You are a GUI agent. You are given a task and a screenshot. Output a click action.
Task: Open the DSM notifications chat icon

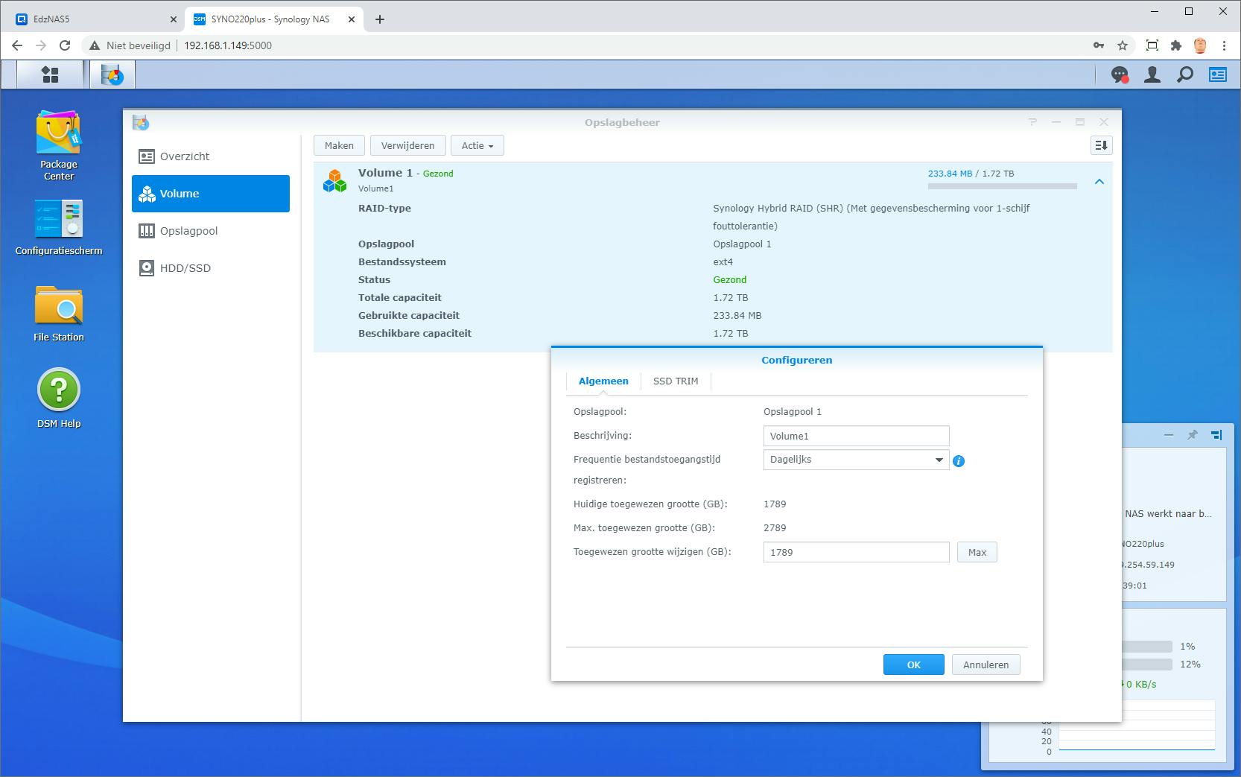(x=1120, y=74)
